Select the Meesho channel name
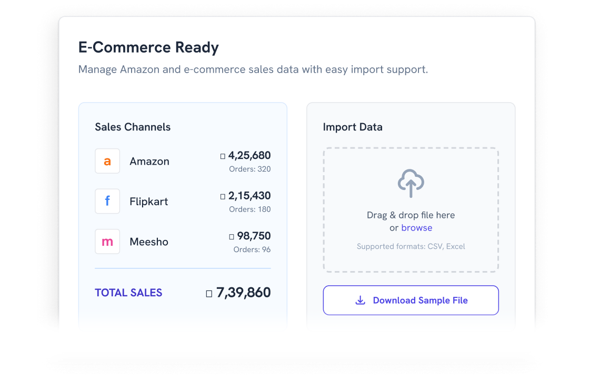Screen dimensions: 590x381 (149, 242)
